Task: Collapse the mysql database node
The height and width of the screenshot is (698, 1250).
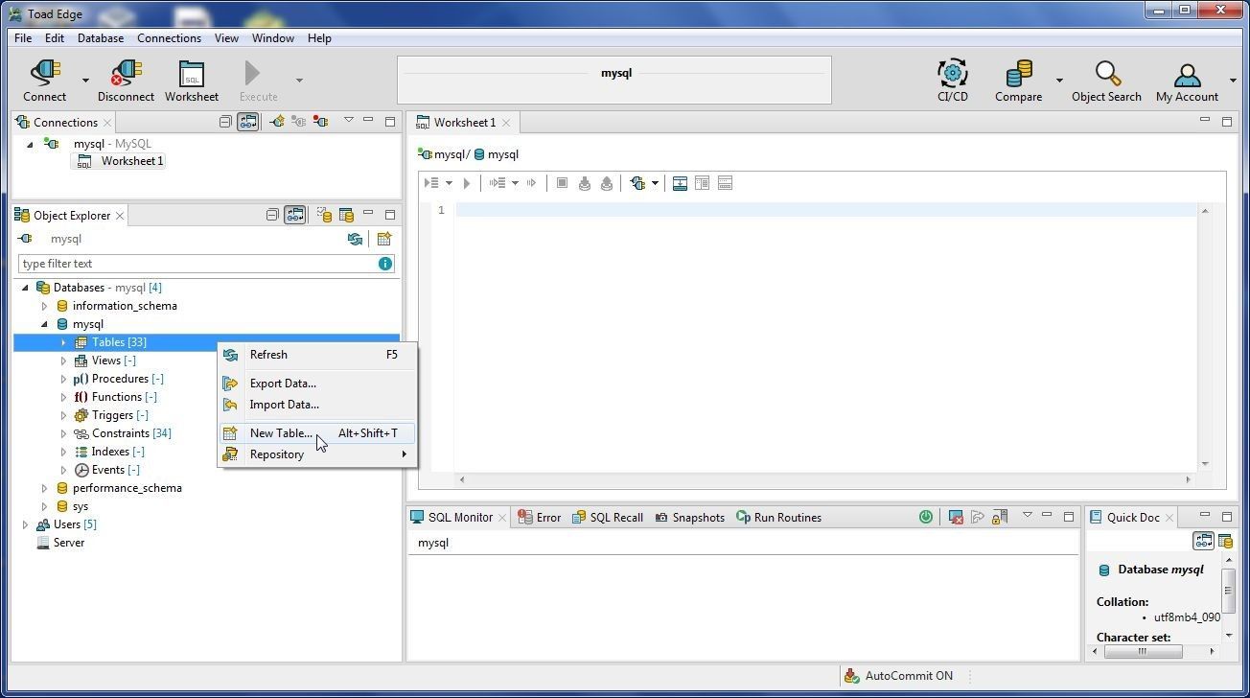Action: [44, 324]
